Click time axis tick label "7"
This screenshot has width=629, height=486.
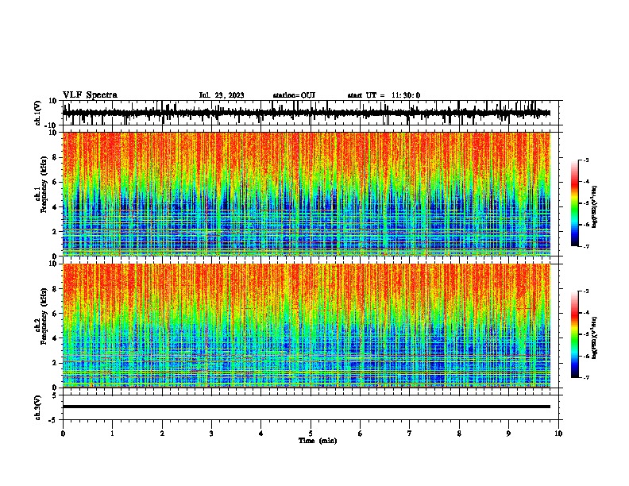[410, 434]
